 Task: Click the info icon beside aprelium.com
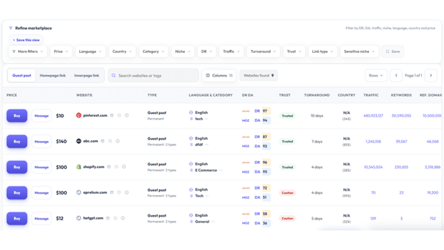(x=127, y=192)
